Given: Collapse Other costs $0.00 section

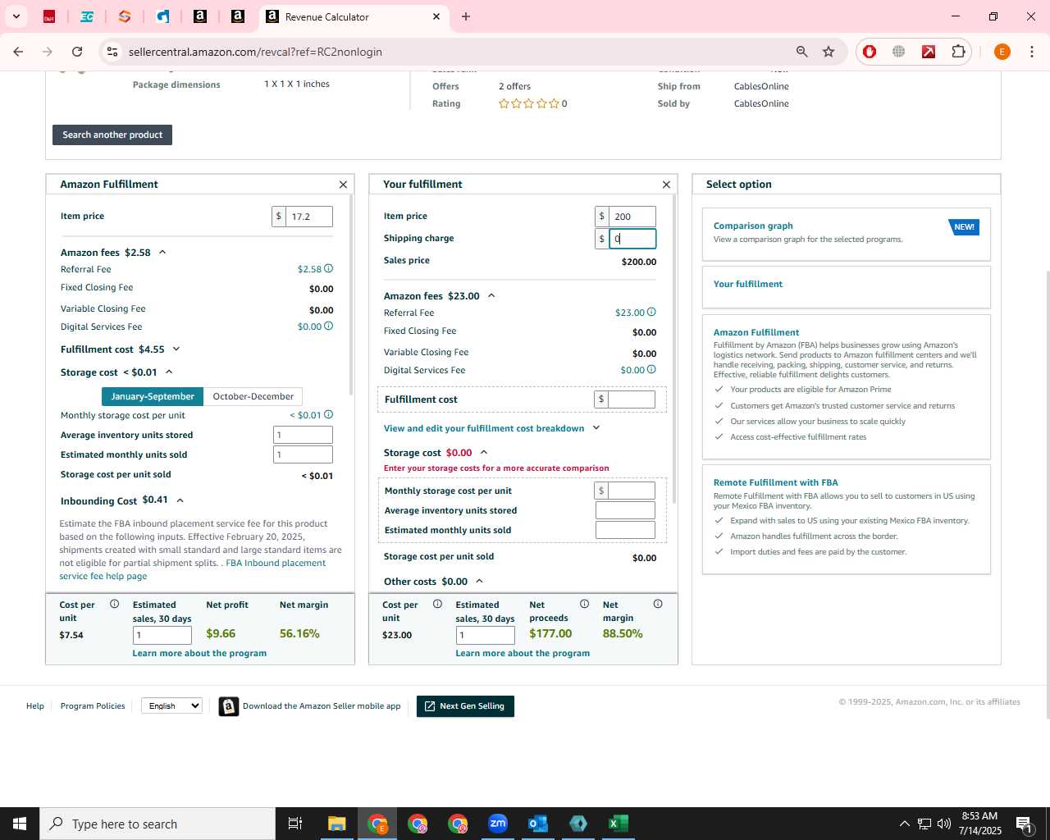Looking at the screenshot, I should click(x=480, y=581).
